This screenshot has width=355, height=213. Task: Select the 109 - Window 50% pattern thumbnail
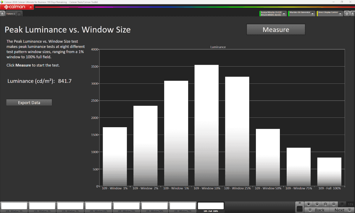point(154,207)
